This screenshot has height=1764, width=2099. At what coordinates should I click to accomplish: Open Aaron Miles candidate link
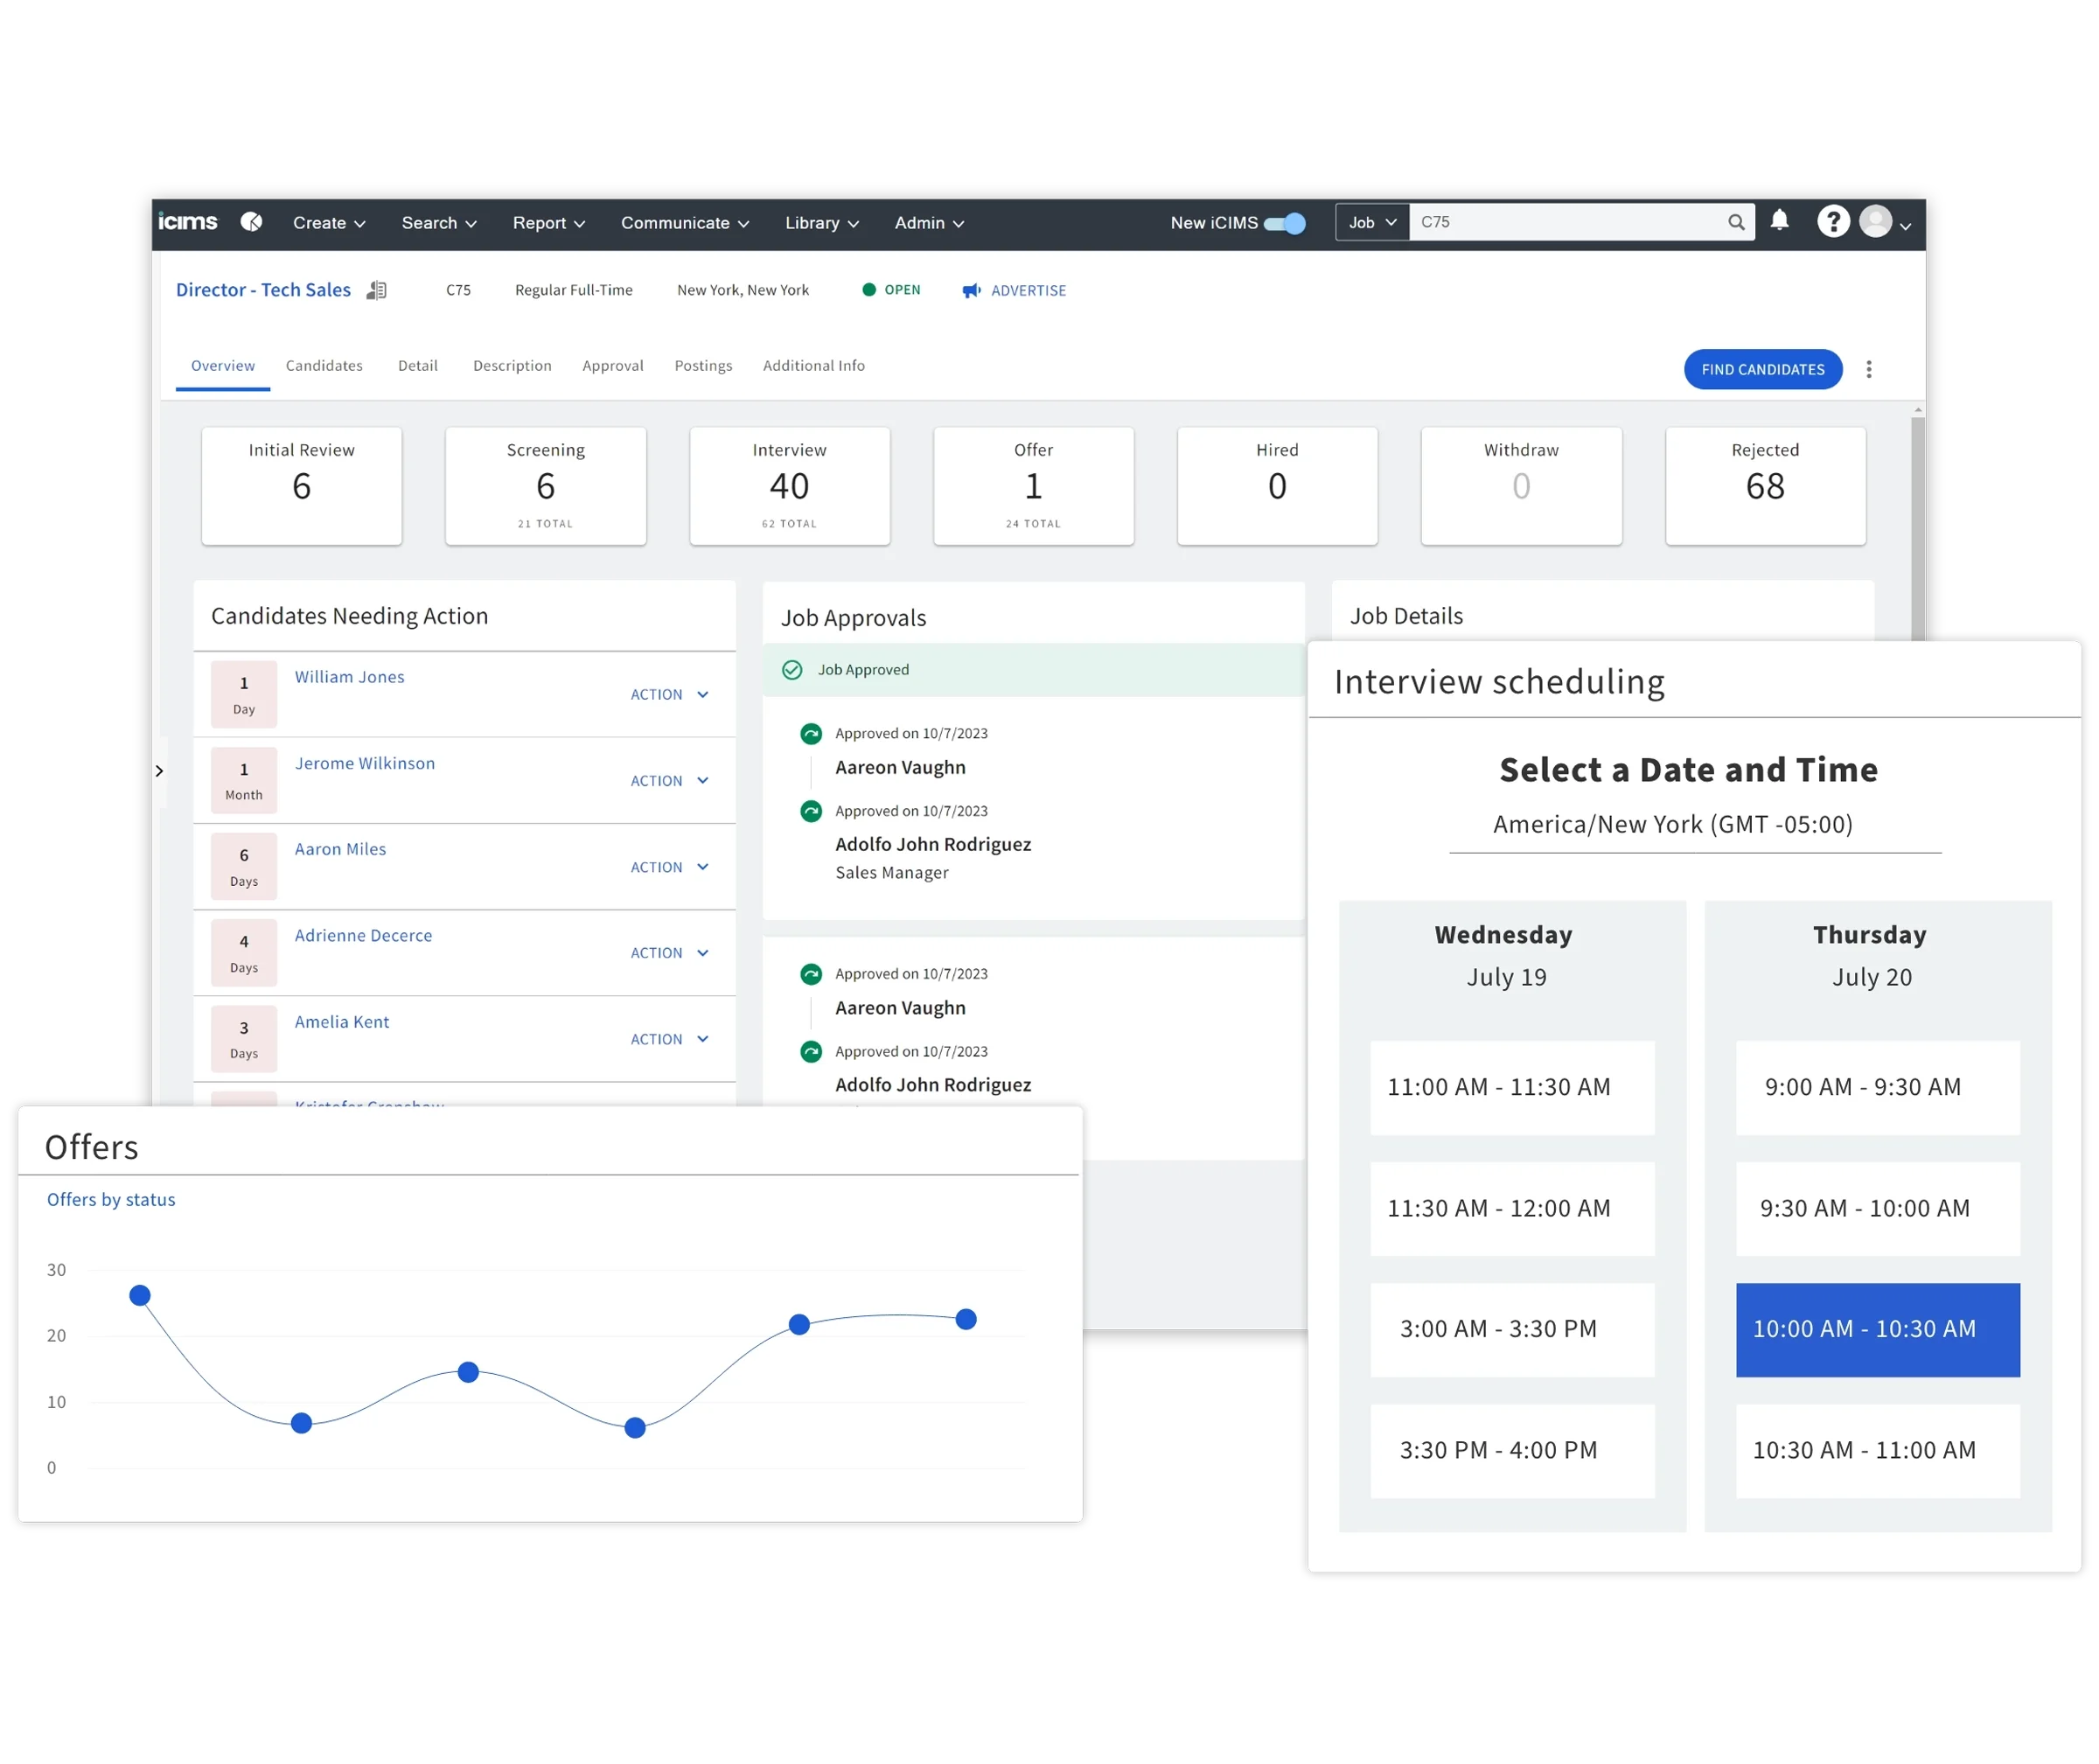pyautogui.click(x=340, y=849)
